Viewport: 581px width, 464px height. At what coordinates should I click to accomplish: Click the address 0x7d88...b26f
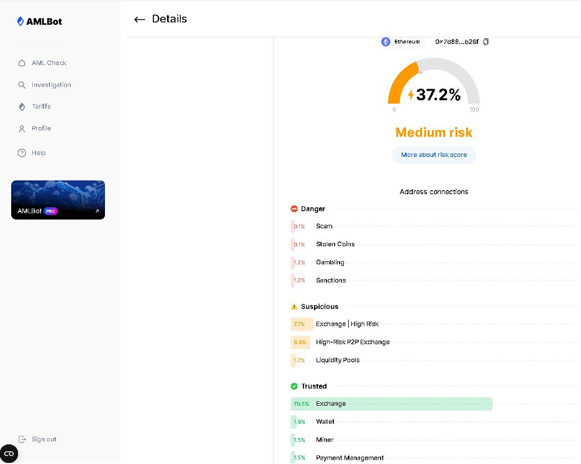click(457, 42)
